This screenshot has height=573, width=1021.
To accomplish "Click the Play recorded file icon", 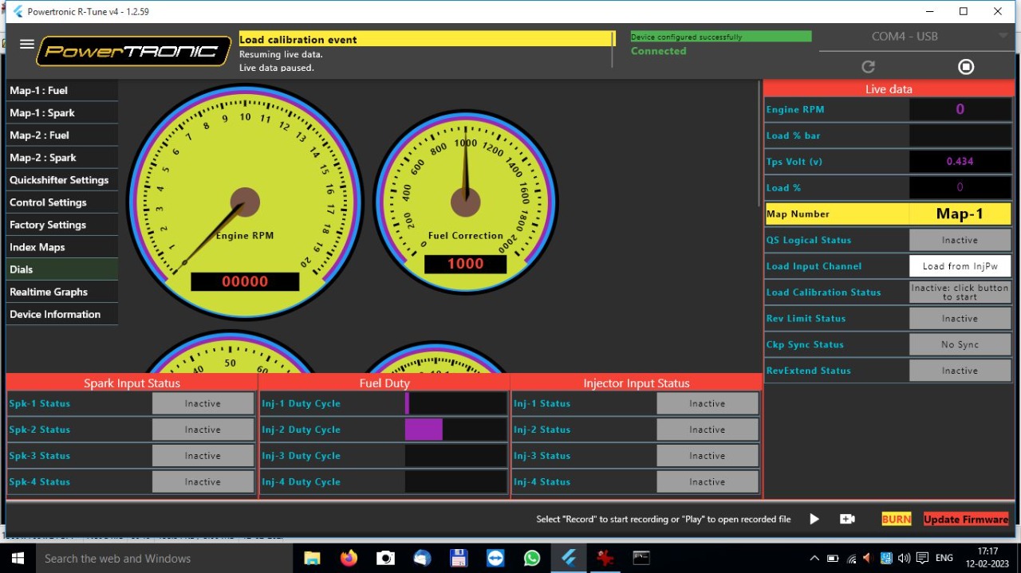I will pyautogui.click(x=814, y=519).
